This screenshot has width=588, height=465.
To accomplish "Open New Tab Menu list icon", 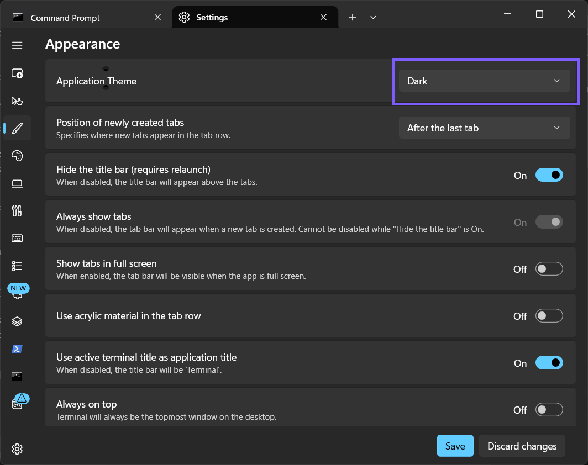I will 17,266.
